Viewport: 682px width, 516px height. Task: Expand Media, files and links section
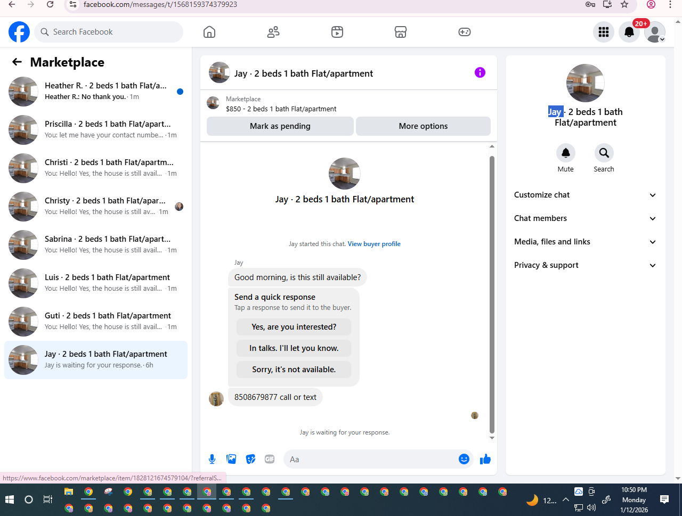tap(586, 242)
